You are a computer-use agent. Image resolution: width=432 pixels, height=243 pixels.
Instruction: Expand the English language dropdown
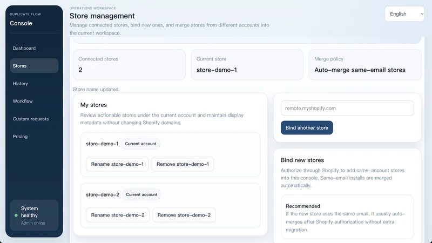click(404, 14)
